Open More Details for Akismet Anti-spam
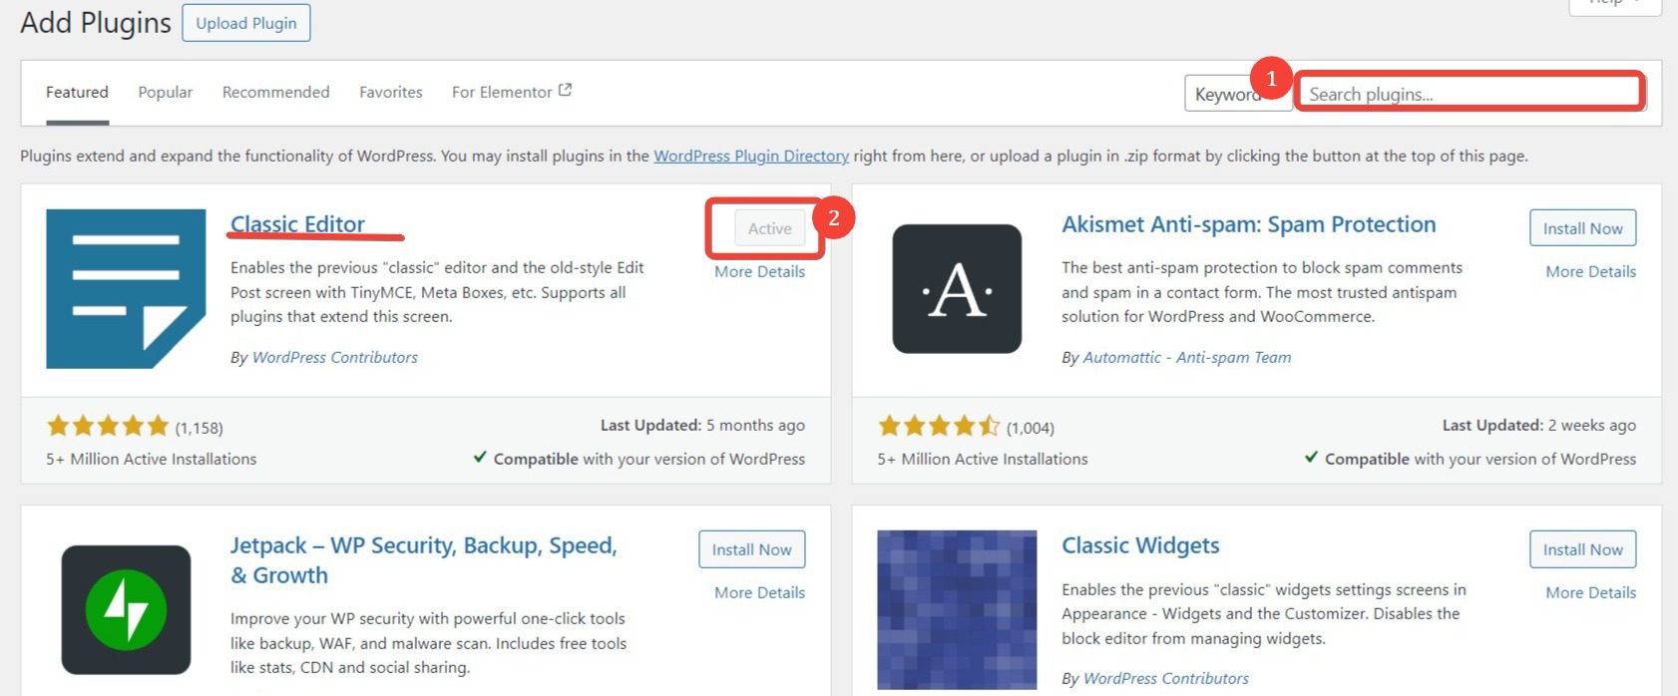Viewport: 1678px width, 696px height. click(x=1590, y=271)
